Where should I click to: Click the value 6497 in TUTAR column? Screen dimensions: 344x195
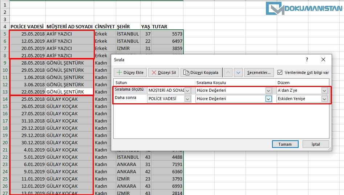[167, 41]
